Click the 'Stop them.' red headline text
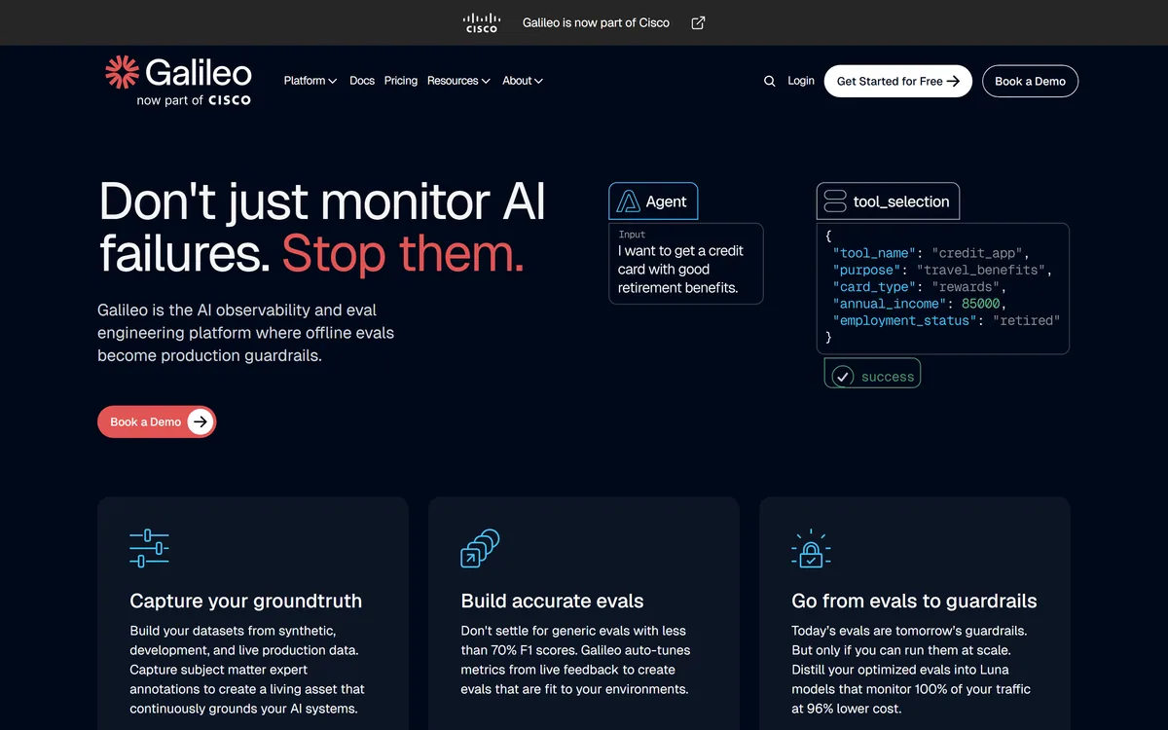Screen dimensions: 1168x730 click(403, 253)
